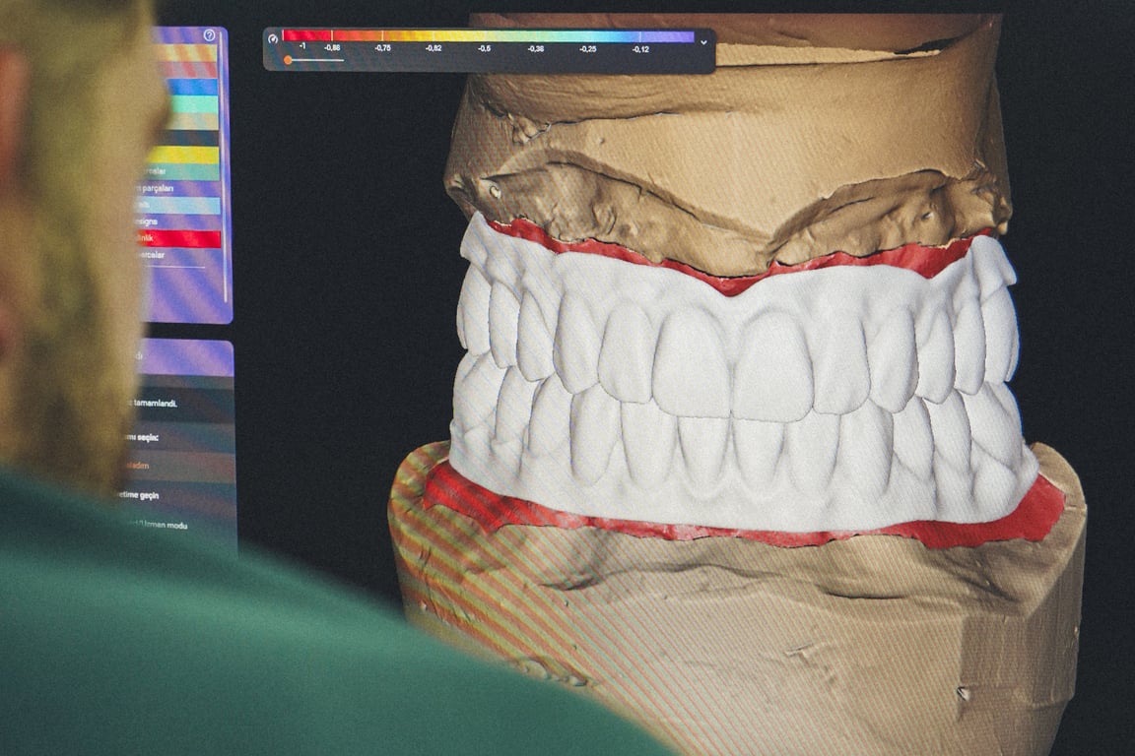Click the -0,25 value on the color scale

588,49
